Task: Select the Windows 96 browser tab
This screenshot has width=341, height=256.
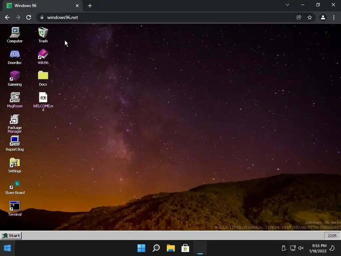Action: pyautogui.click(x=43, y=6)
